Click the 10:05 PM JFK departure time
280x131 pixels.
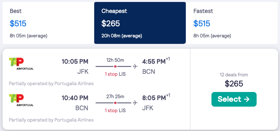tap(75, 61)
